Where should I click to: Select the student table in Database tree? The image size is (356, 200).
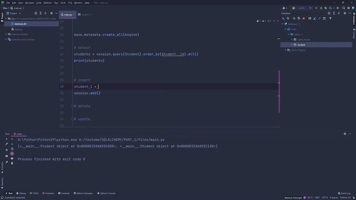coord(317,45)
